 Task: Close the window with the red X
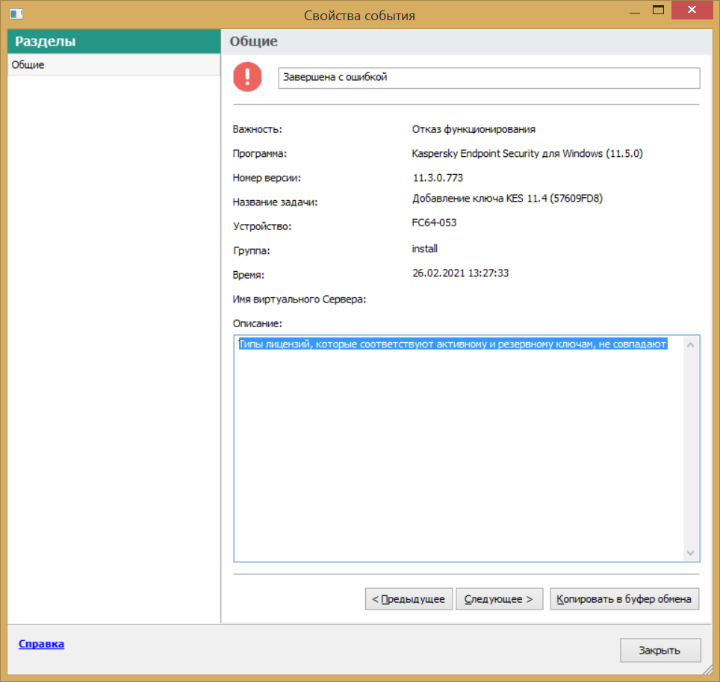(x=692, y=10)
